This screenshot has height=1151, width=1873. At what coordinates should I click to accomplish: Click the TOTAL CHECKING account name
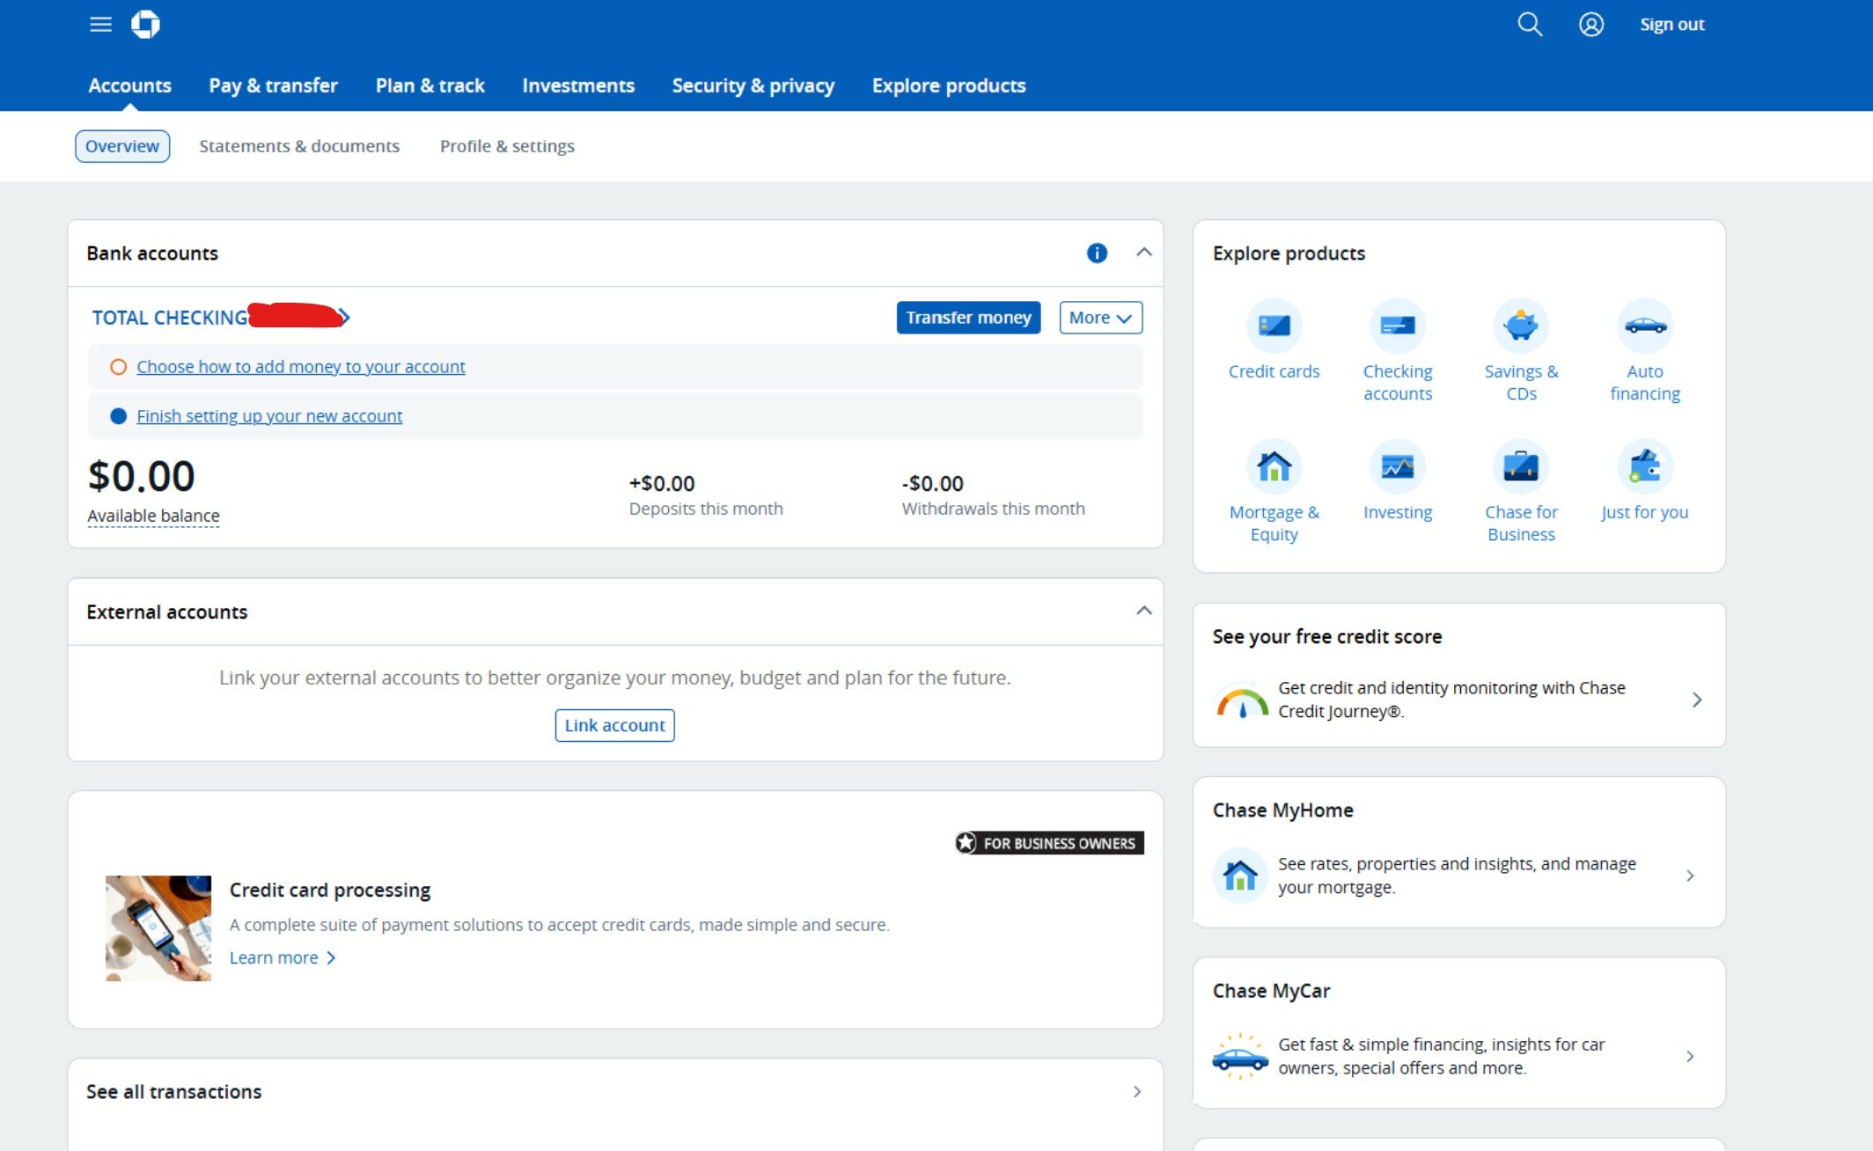pos(170,318)
